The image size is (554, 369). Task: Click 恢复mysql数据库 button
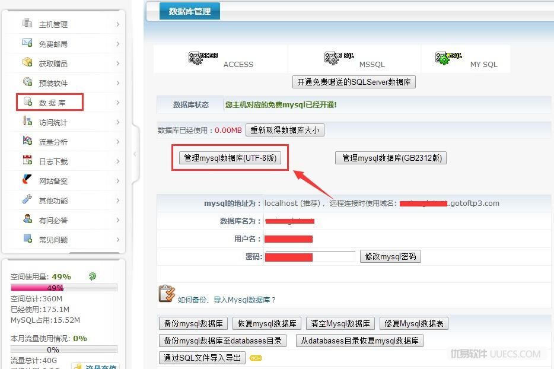click(x=267, y=323)
